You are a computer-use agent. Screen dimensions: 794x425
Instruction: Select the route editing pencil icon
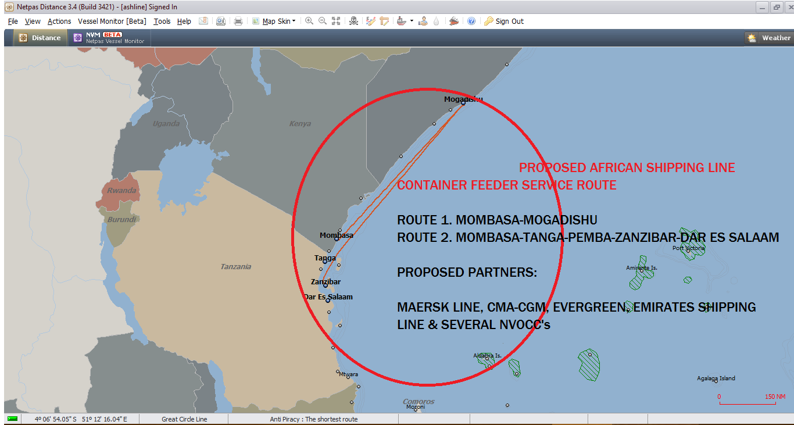click(x=370, y=20)
